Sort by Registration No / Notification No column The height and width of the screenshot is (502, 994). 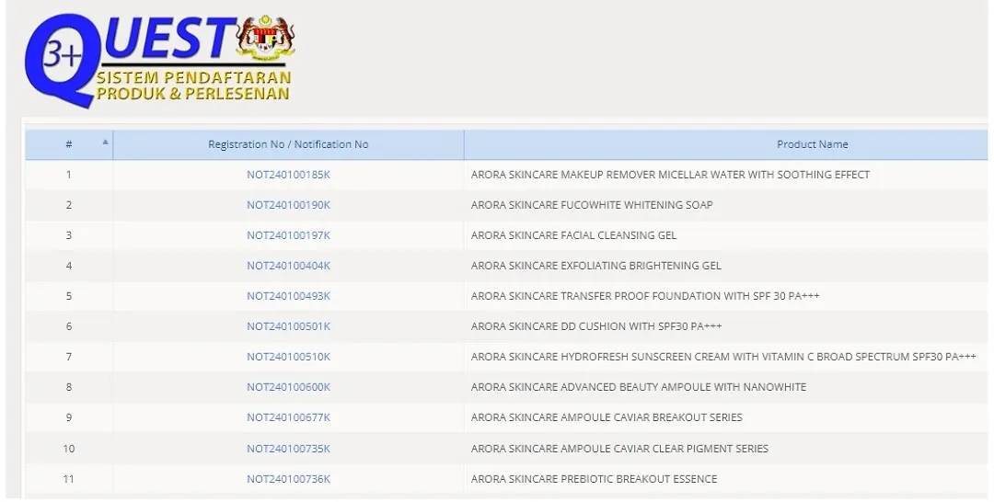(x=288, y=144)
